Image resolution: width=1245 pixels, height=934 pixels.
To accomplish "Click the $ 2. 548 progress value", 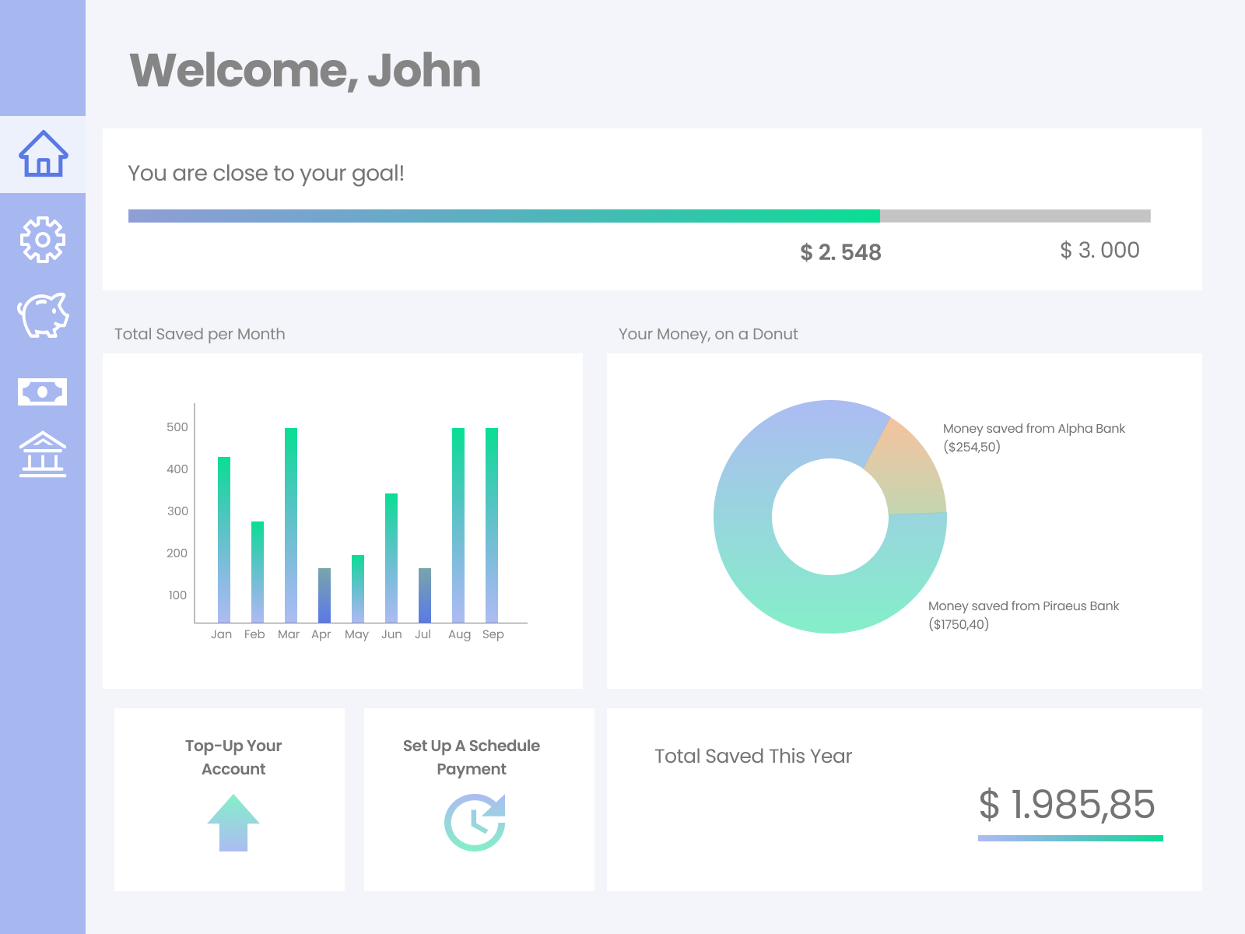I will (x=841, y=252).
